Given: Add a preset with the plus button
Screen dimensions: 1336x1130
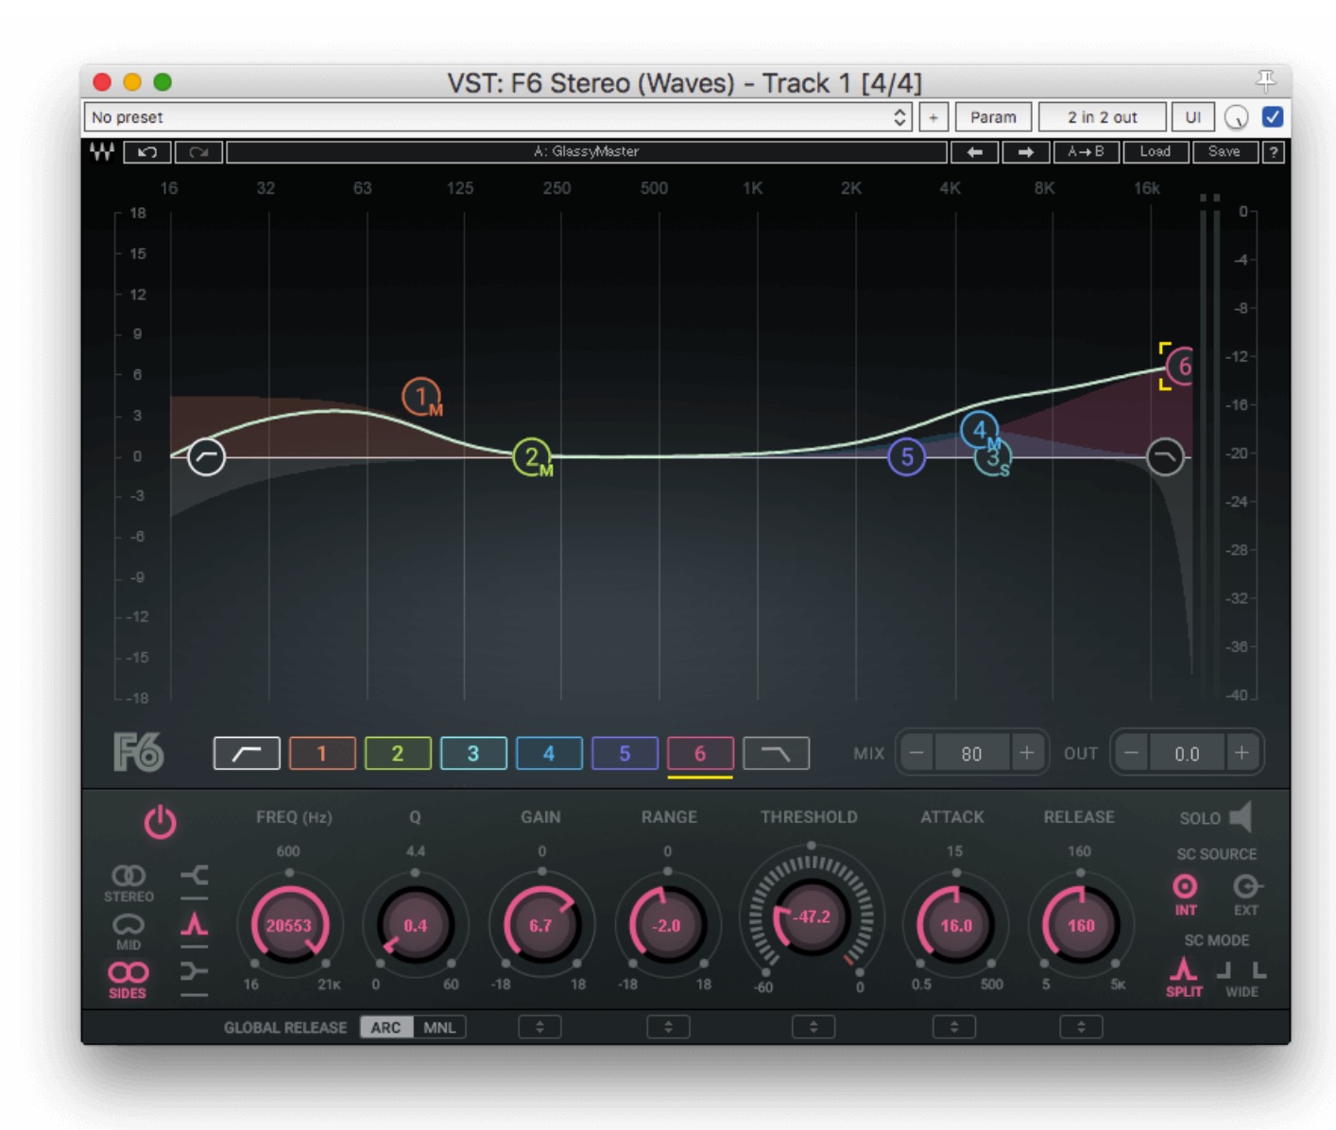Looking at the screenshot, I should coord(933,117).
